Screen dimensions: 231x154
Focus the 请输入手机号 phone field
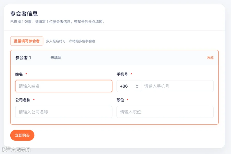(x=177, y=86)
